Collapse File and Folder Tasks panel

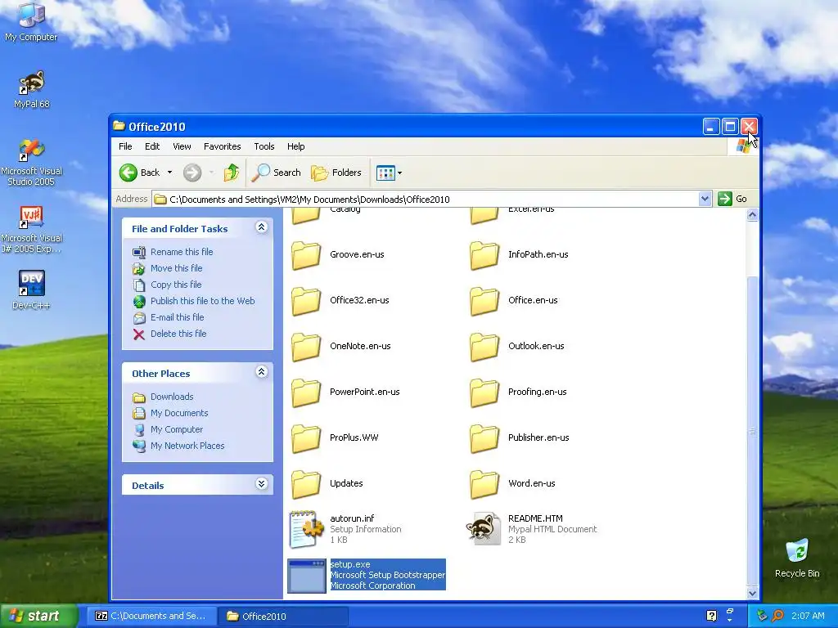(261, 227)
